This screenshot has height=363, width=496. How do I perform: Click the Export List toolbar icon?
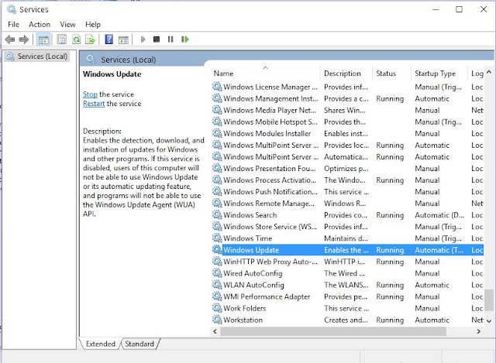click(x=90, y=39)
